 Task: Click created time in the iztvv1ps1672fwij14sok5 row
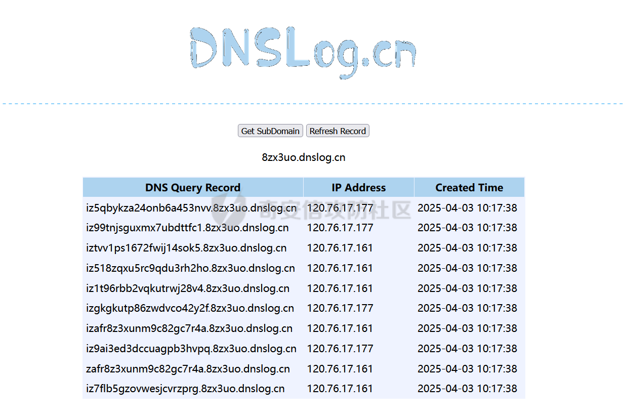467,248
